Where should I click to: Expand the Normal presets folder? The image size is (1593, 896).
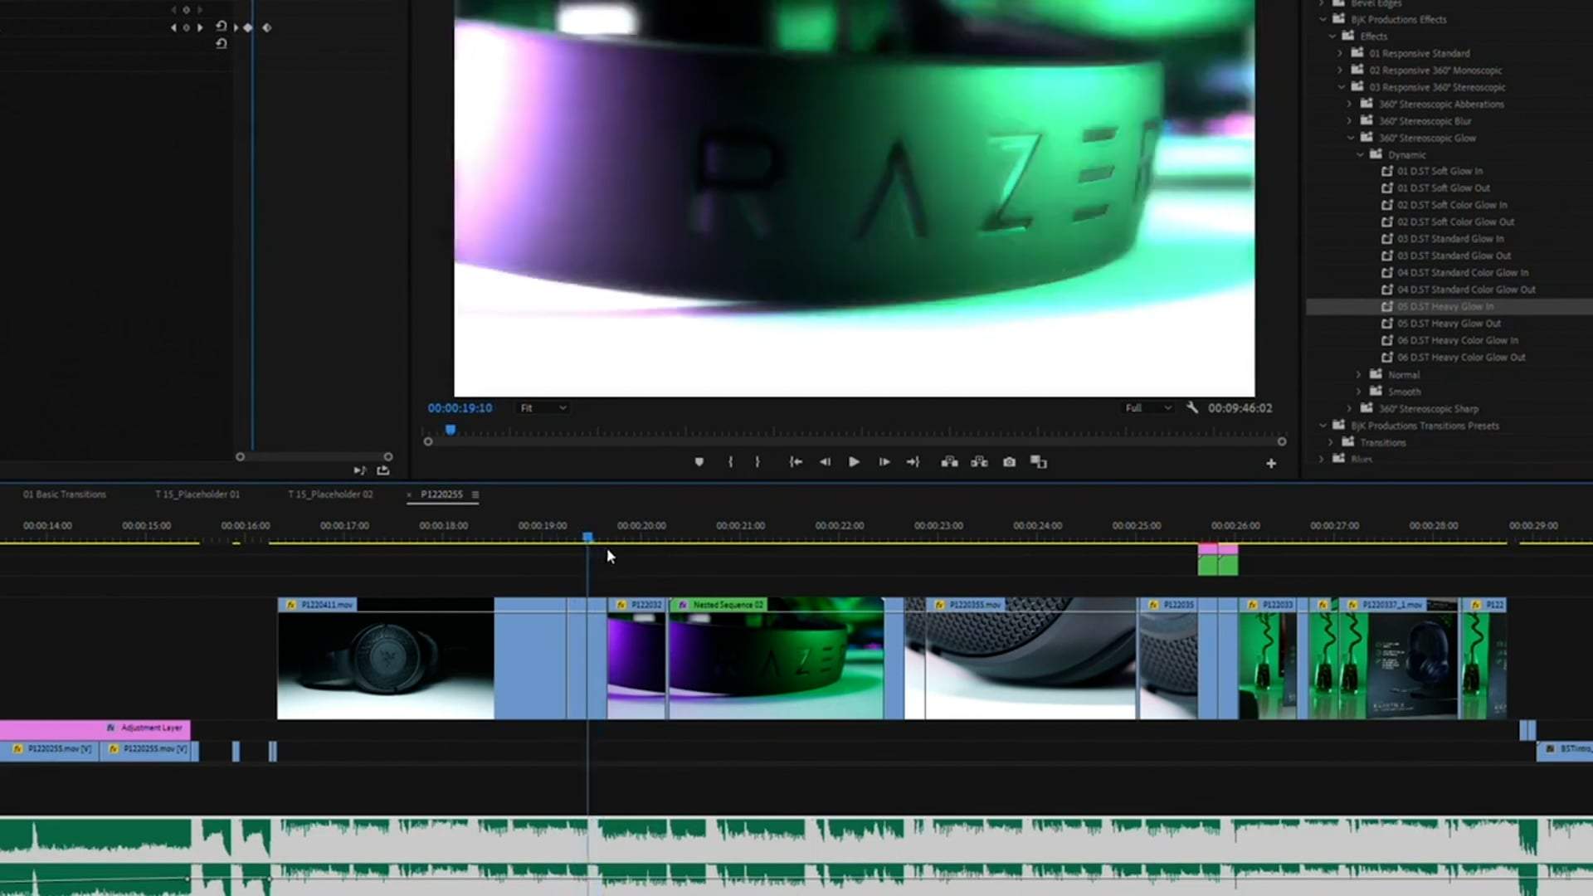click(1358, 375)
